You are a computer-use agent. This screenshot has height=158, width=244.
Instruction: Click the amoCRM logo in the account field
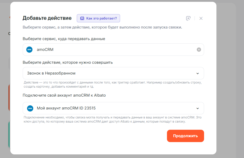click(30, 108)
